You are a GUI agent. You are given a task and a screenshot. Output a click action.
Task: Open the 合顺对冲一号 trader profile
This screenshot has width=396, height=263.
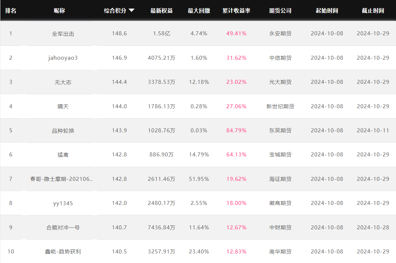click(63, 227)
